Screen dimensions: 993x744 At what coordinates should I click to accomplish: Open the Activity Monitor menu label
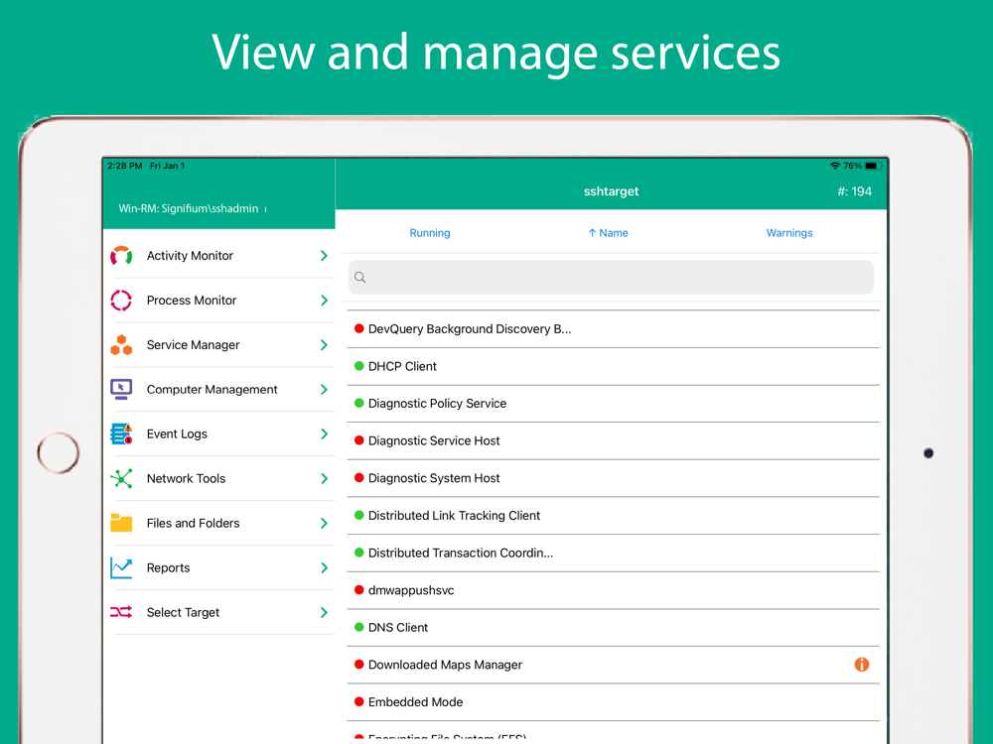pyautogui.click(x=190, y=256)
